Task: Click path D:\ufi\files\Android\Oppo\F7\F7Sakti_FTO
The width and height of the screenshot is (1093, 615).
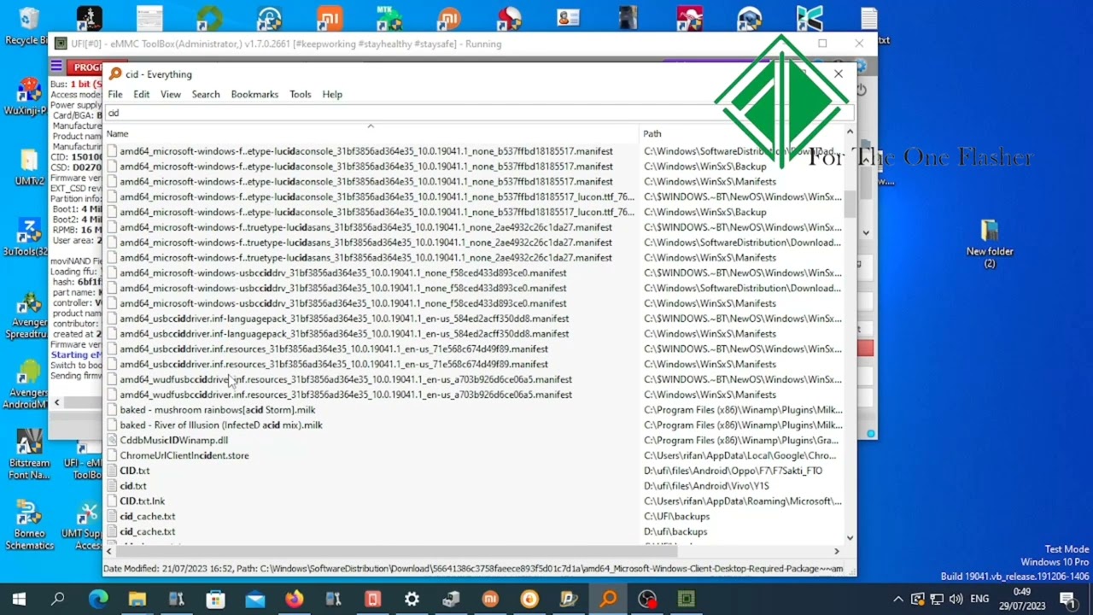Action: [733, 471]
